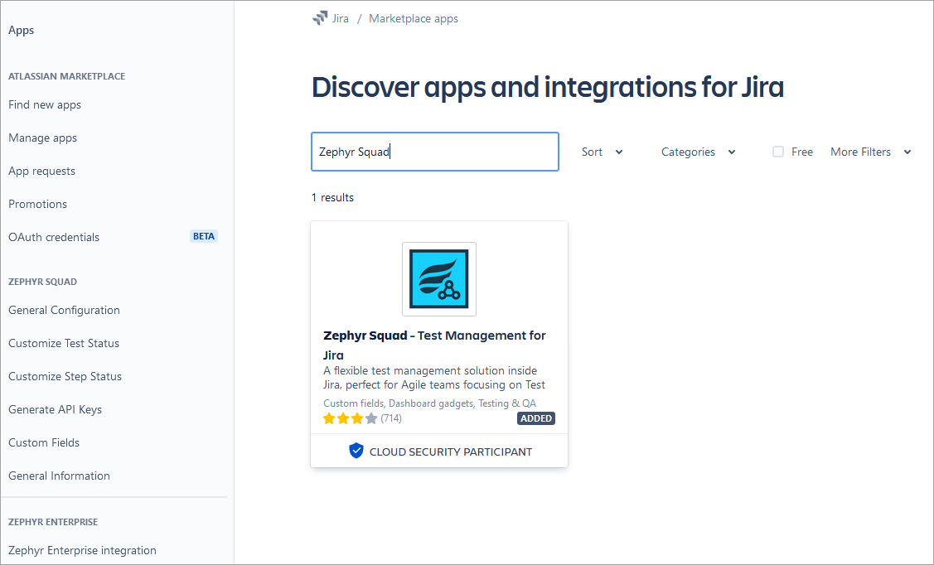934x565 pixels.
Task: Open the Categories dropdown
Action: point(697,152)
